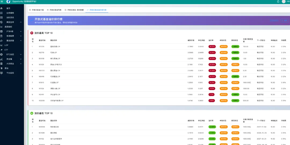This screenshot has width=290, height=145.
Task: Open the user avatar menu
Action: point(284,2)
